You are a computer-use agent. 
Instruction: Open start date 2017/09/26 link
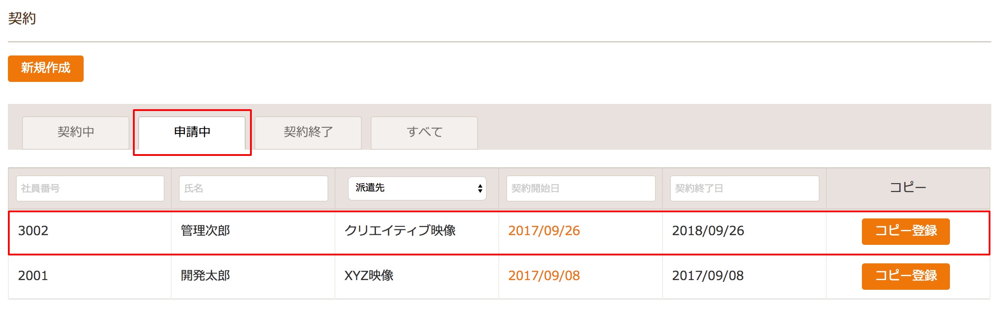click(544, 231)
